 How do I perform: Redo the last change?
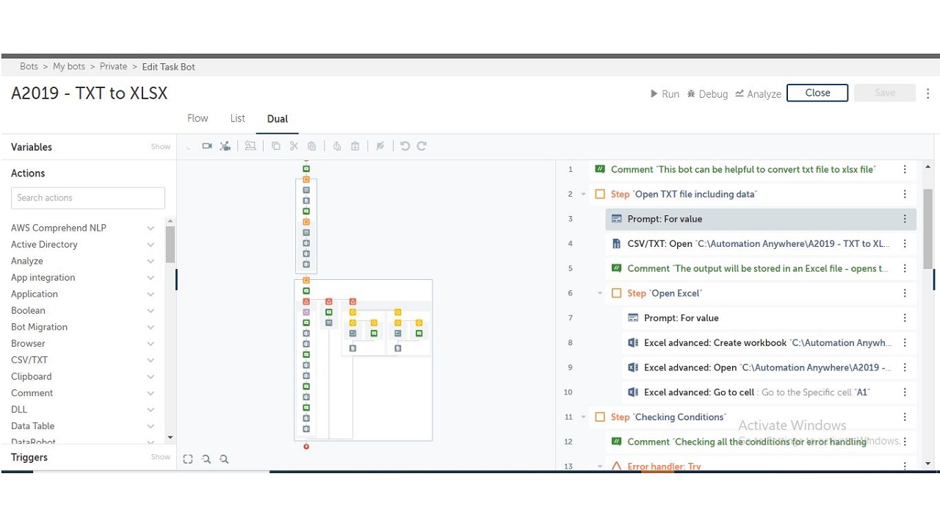coord(422,146)
